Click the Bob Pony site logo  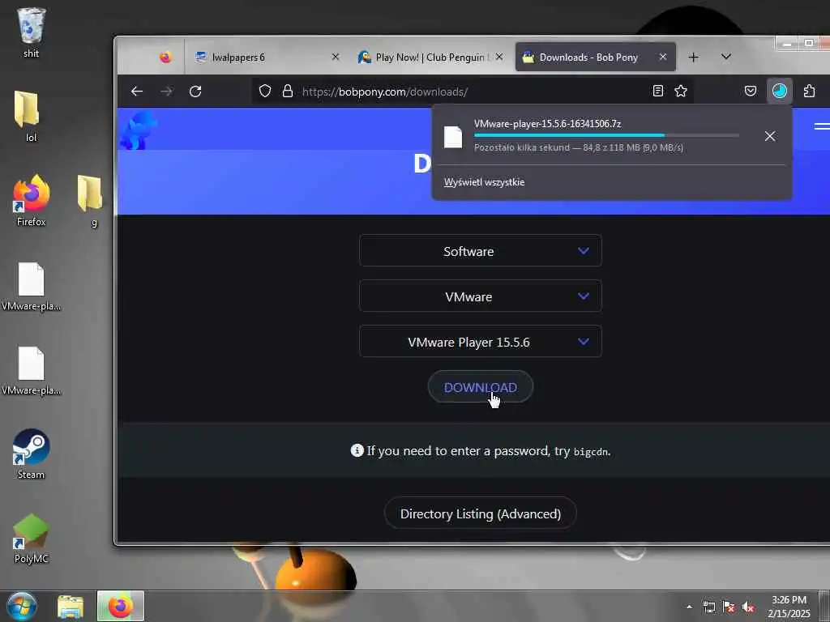[138, 130]
